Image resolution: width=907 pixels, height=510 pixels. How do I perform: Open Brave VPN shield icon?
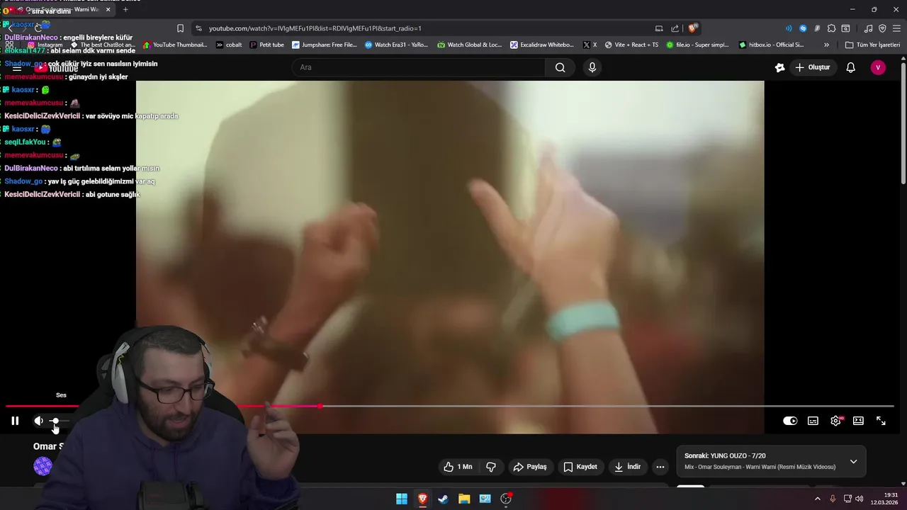882,28
